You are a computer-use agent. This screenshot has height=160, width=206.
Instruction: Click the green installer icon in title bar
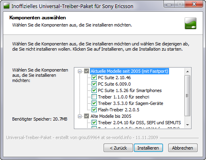(6, 6)
